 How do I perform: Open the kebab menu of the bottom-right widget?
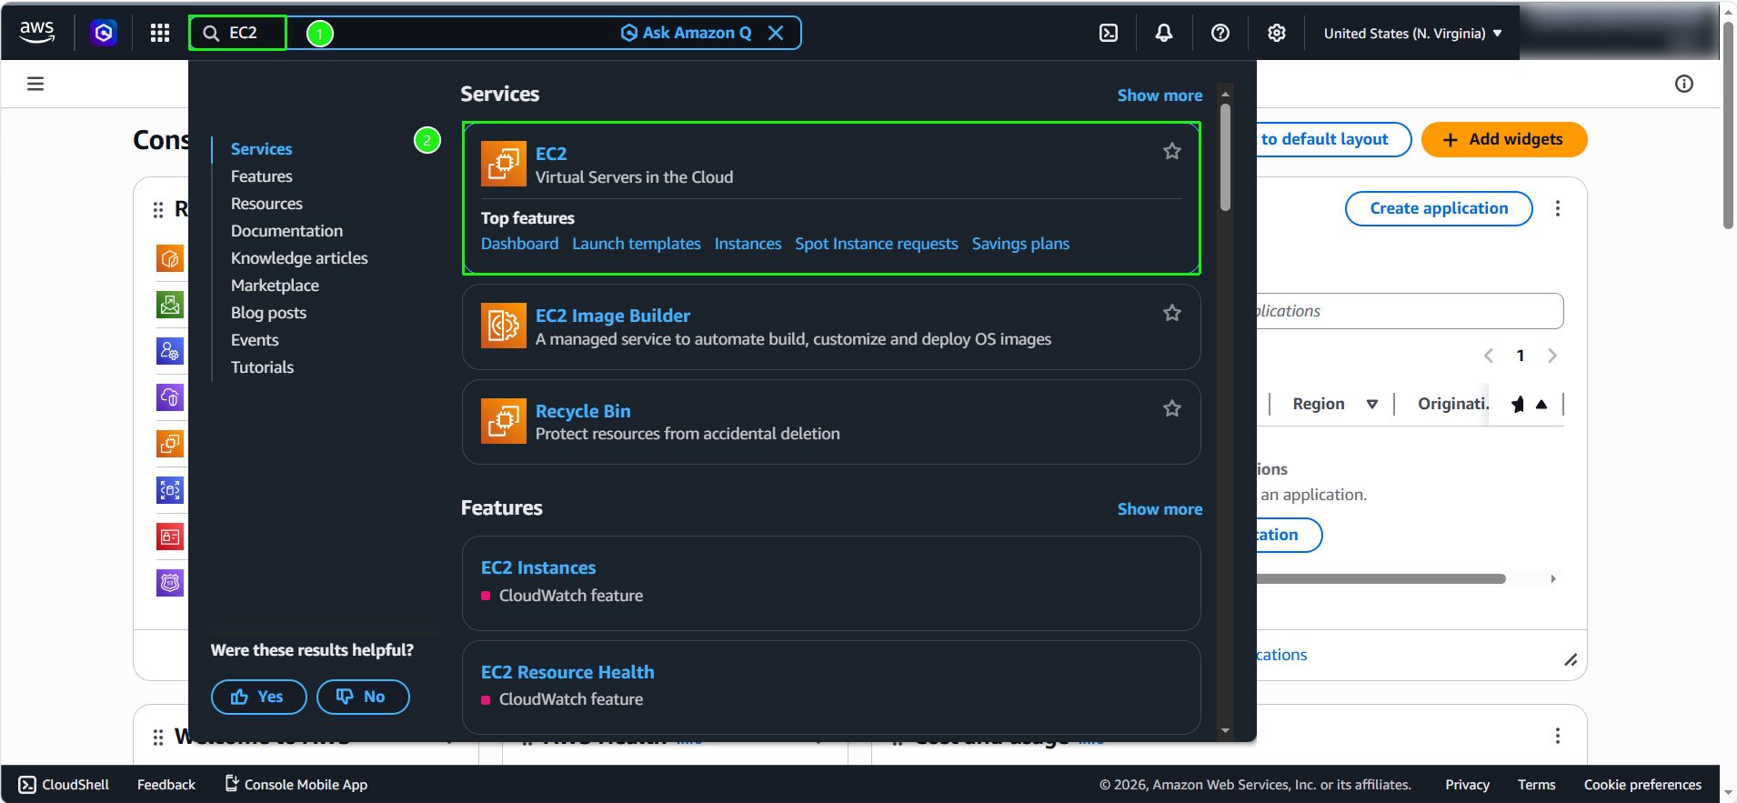(x=1558, y=736)
